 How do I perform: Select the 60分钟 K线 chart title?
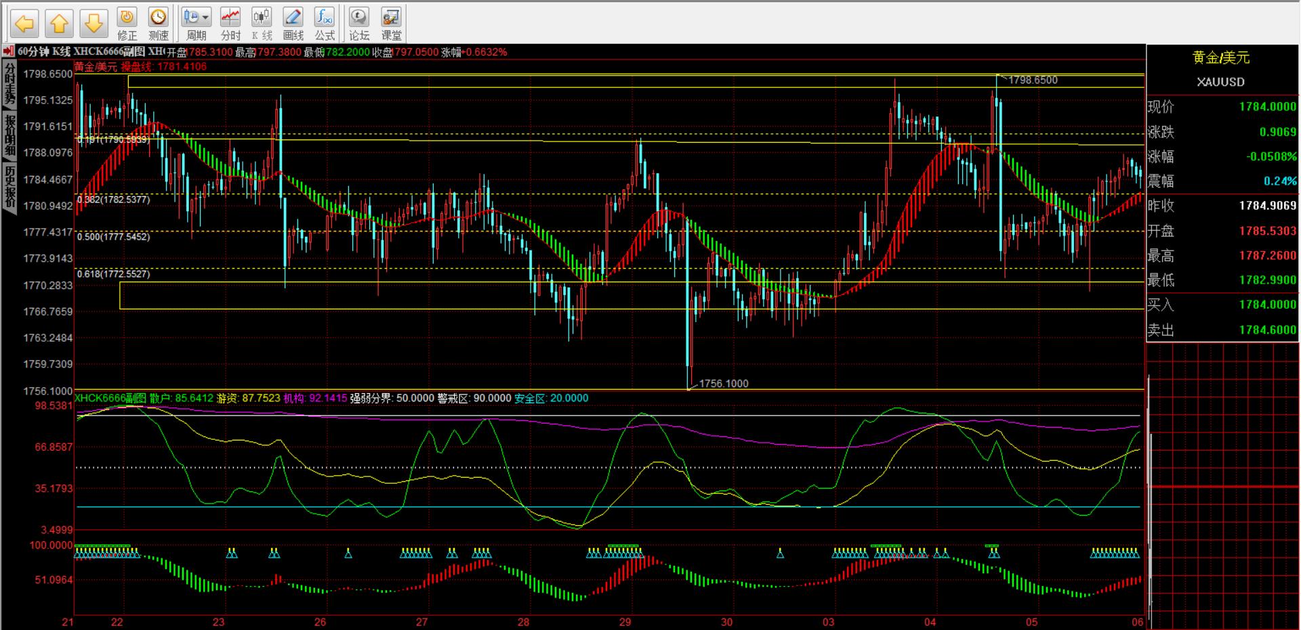[44, 51]
